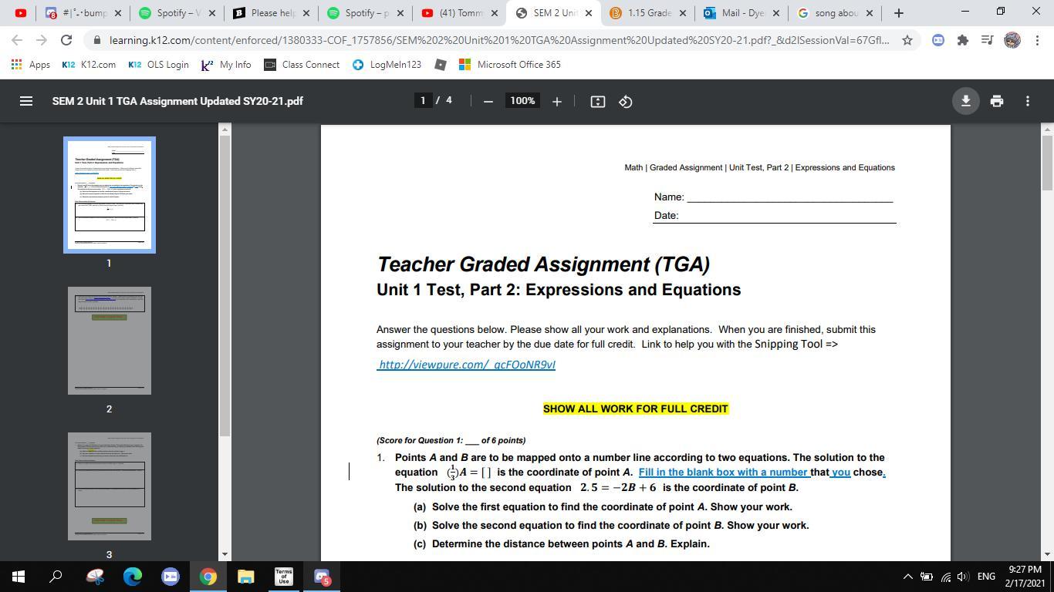Open a new browser tab
Screen dimensions: 1054x592
coord(898,13)
